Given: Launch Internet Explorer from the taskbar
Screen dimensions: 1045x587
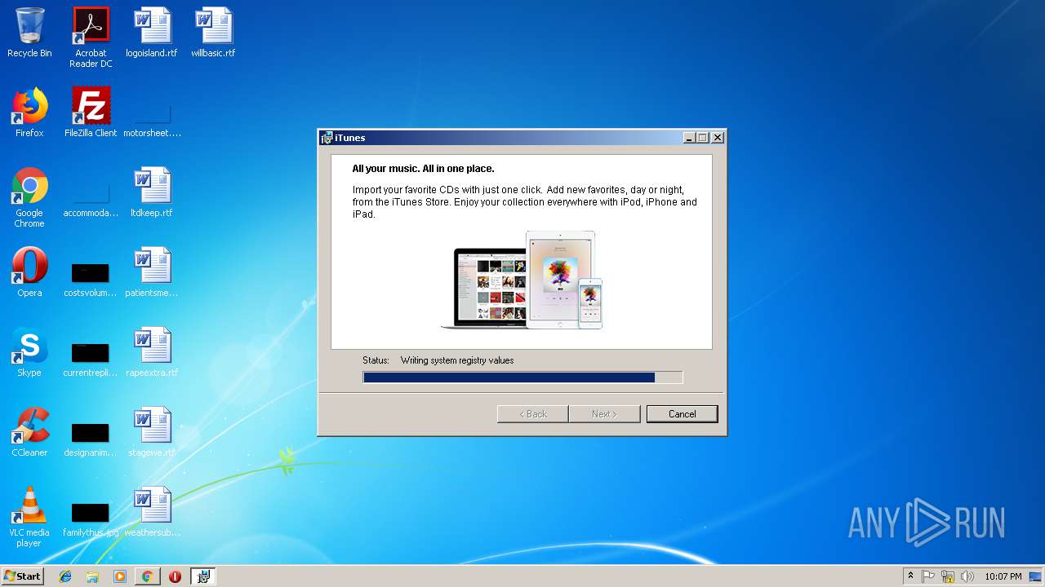Looking at the screenshot, I should 65,576.
